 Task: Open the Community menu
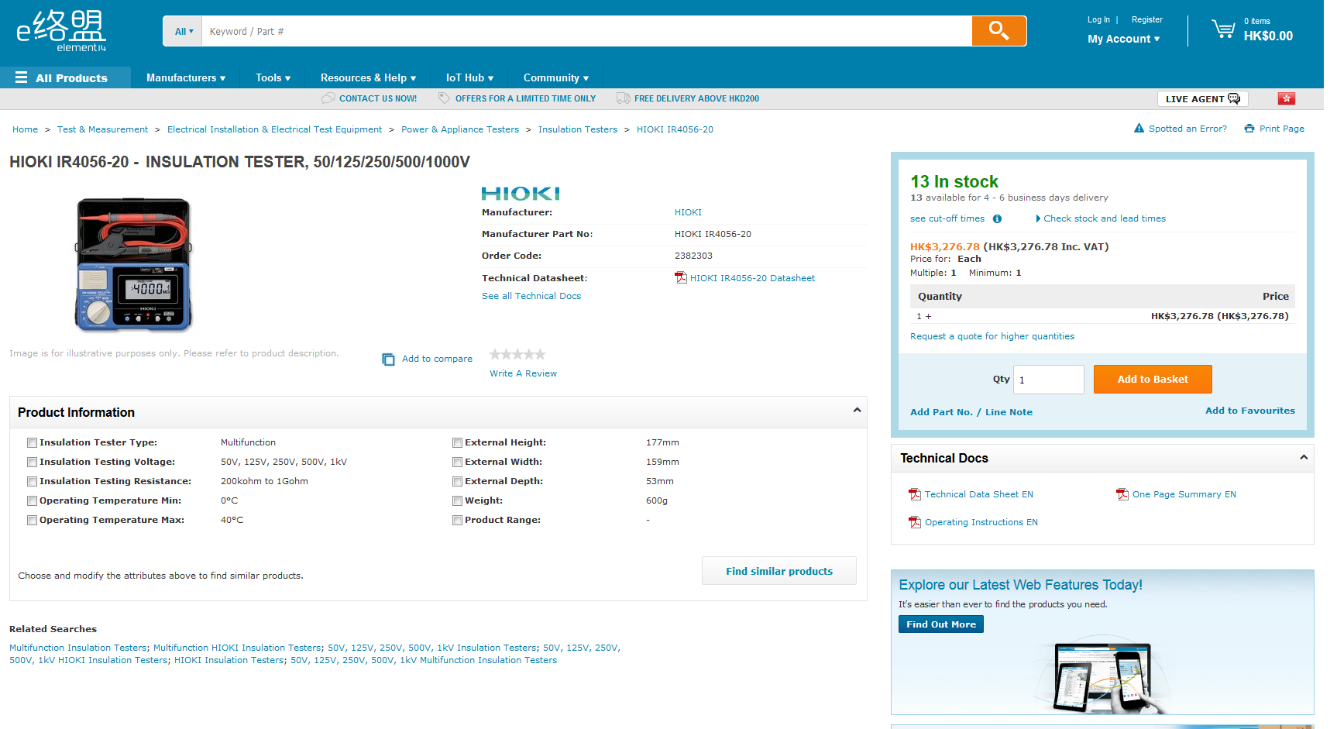pos(555,77)
